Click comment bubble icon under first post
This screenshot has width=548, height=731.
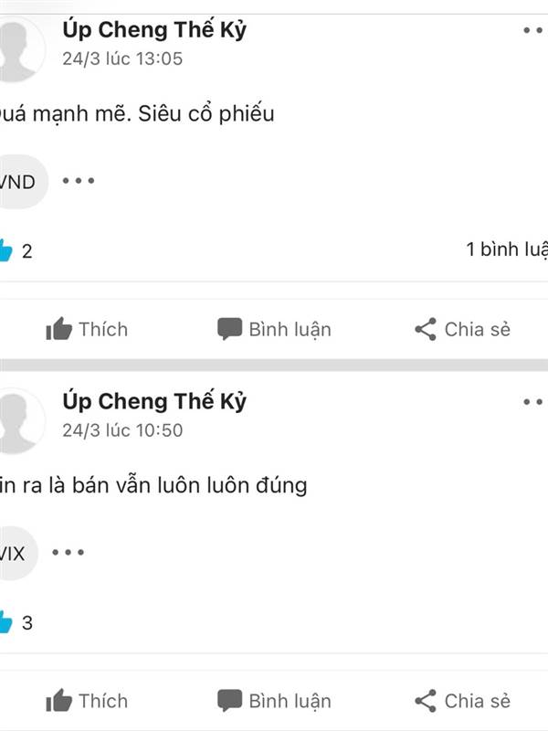pyautogui.click(x=229, y=329)
